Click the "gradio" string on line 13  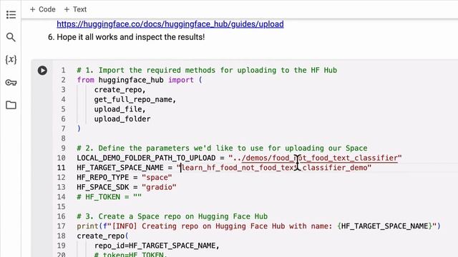[159, 187]
